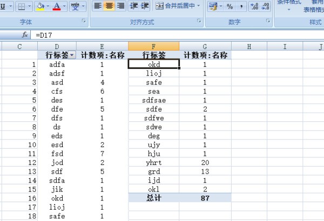Select cell 'jod' in column D

coord(57,163)
